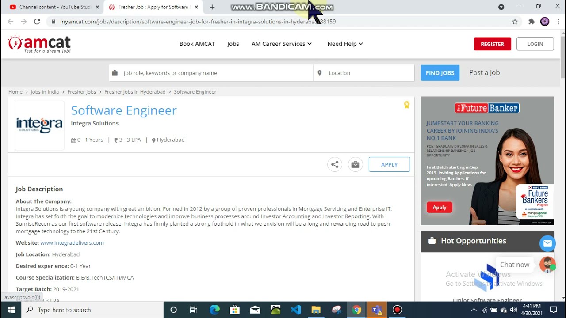Open a new browser tab
The image size is (566, 318).
(x=212, y=7)
